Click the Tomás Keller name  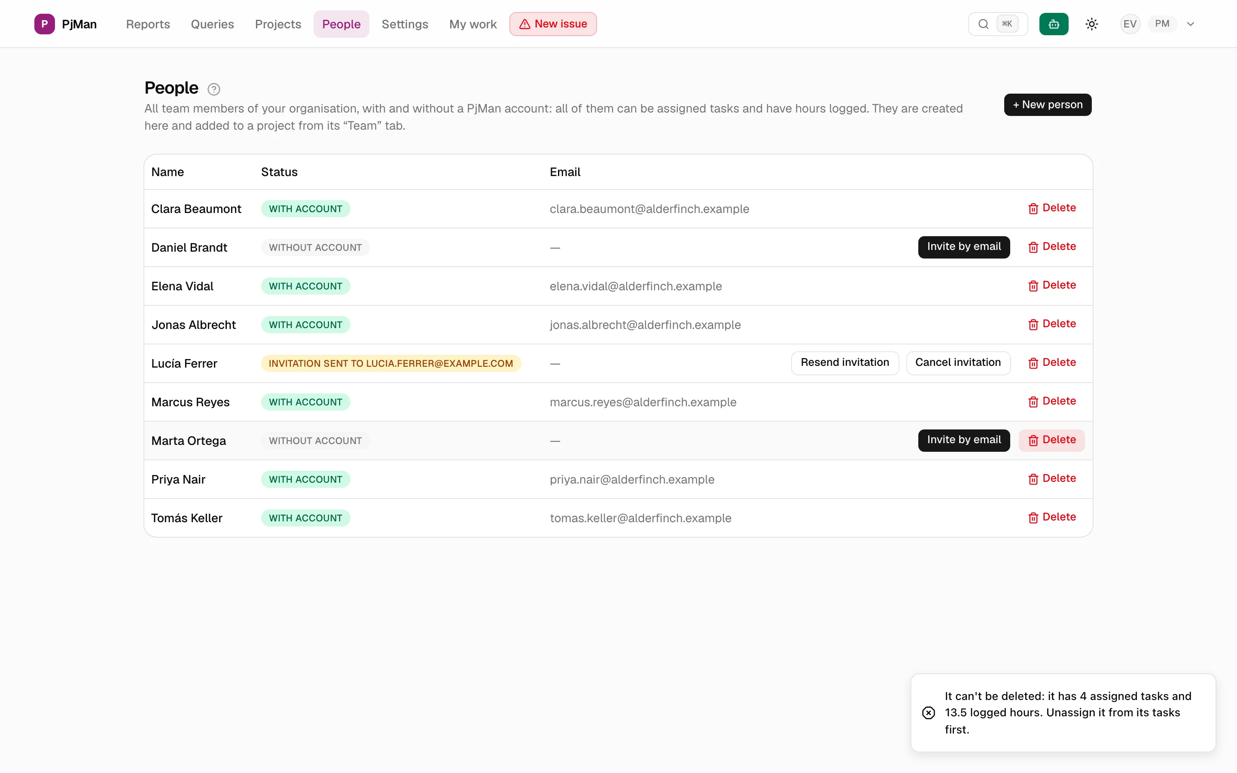[x=186, y=518]
